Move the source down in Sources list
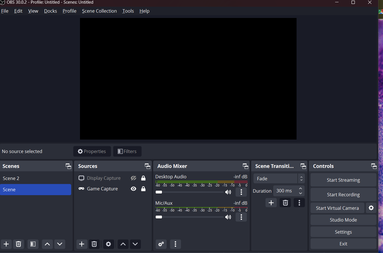 coord(135,244)
